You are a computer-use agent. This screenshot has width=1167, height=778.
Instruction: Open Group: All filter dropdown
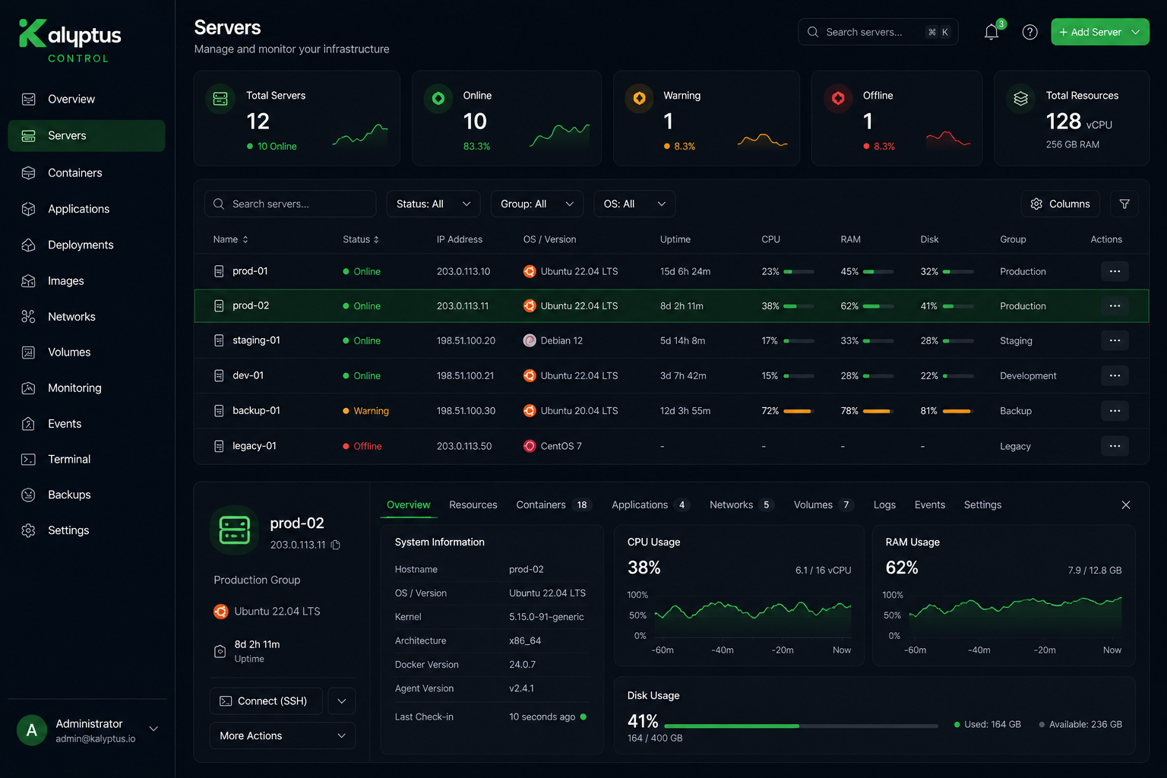pyautogui.click(x=537, y=204)
